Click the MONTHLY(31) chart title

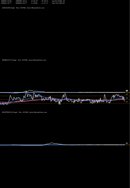point(24,112)
